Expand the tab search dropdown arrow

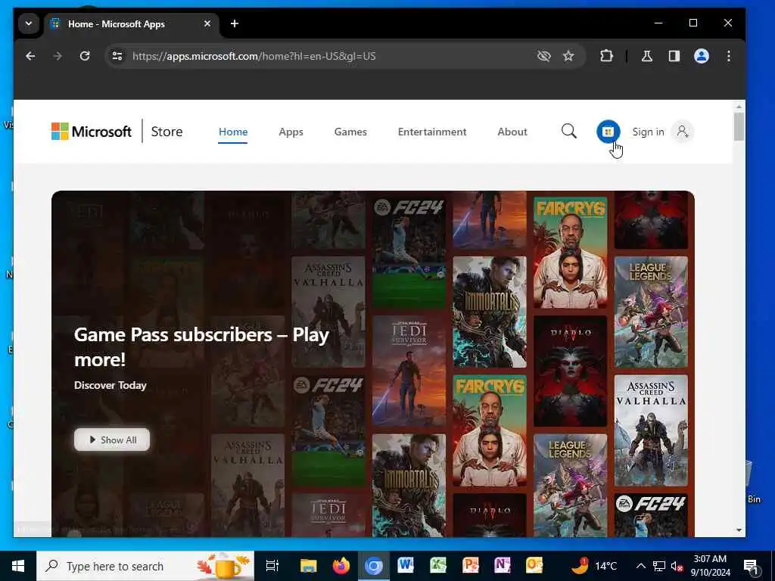(x=29, y=23)
